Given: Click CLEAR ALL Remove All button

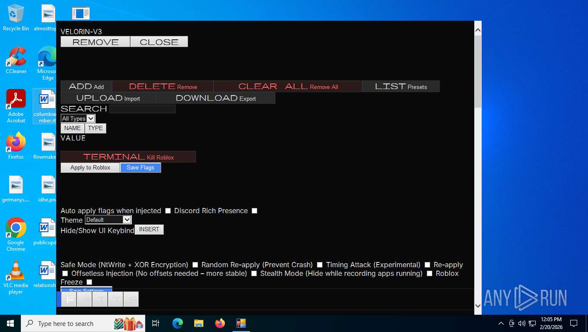Looking at the screenshot, I should pyautogui.click(x=288, y=86).
